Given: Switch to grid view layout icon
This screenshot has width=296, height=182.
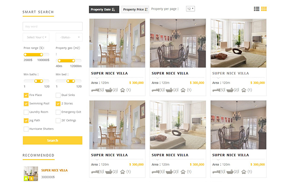Looking at the screenshot, I should (x=264, y=9).
